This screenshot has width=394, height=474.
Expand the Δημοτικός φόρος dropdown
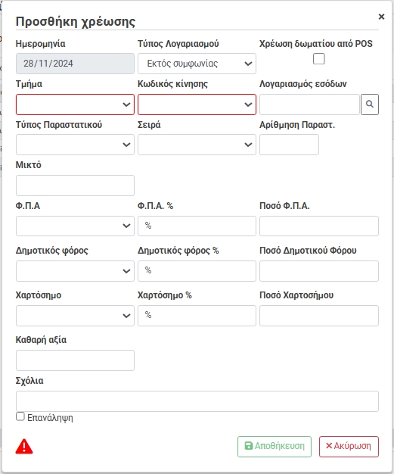(75, 271)
